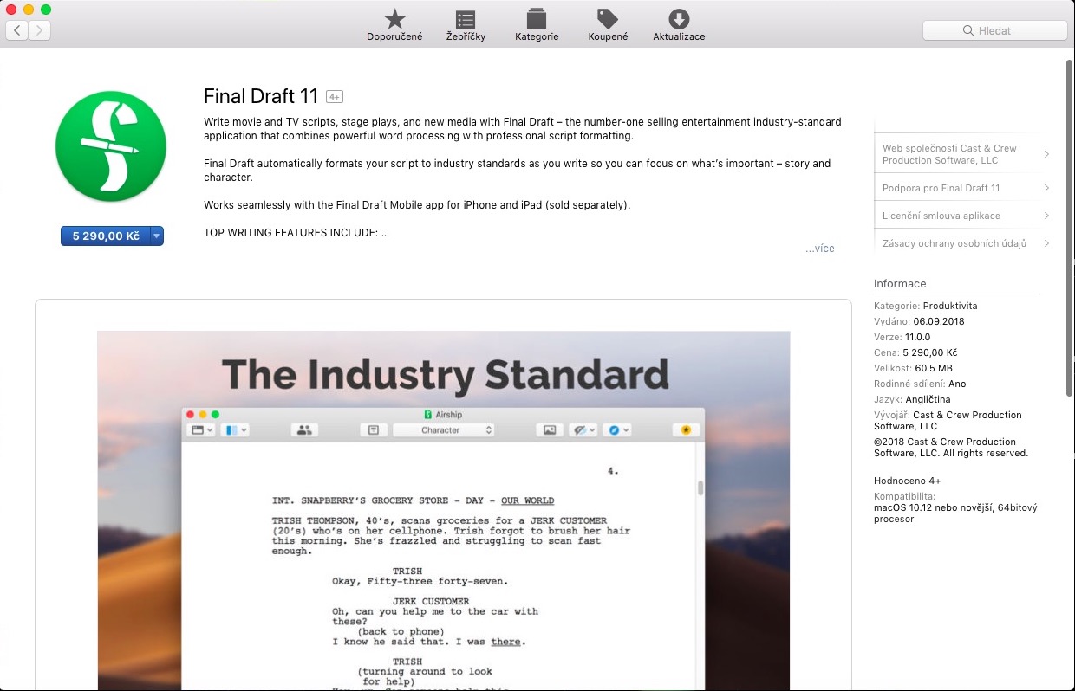Open Aktualizace via the download icon
Screen dimensions: 1075x691
click(678, 19)
